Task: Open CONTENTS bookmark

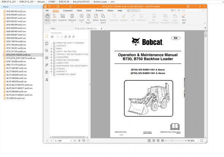Action: point(61,46)
